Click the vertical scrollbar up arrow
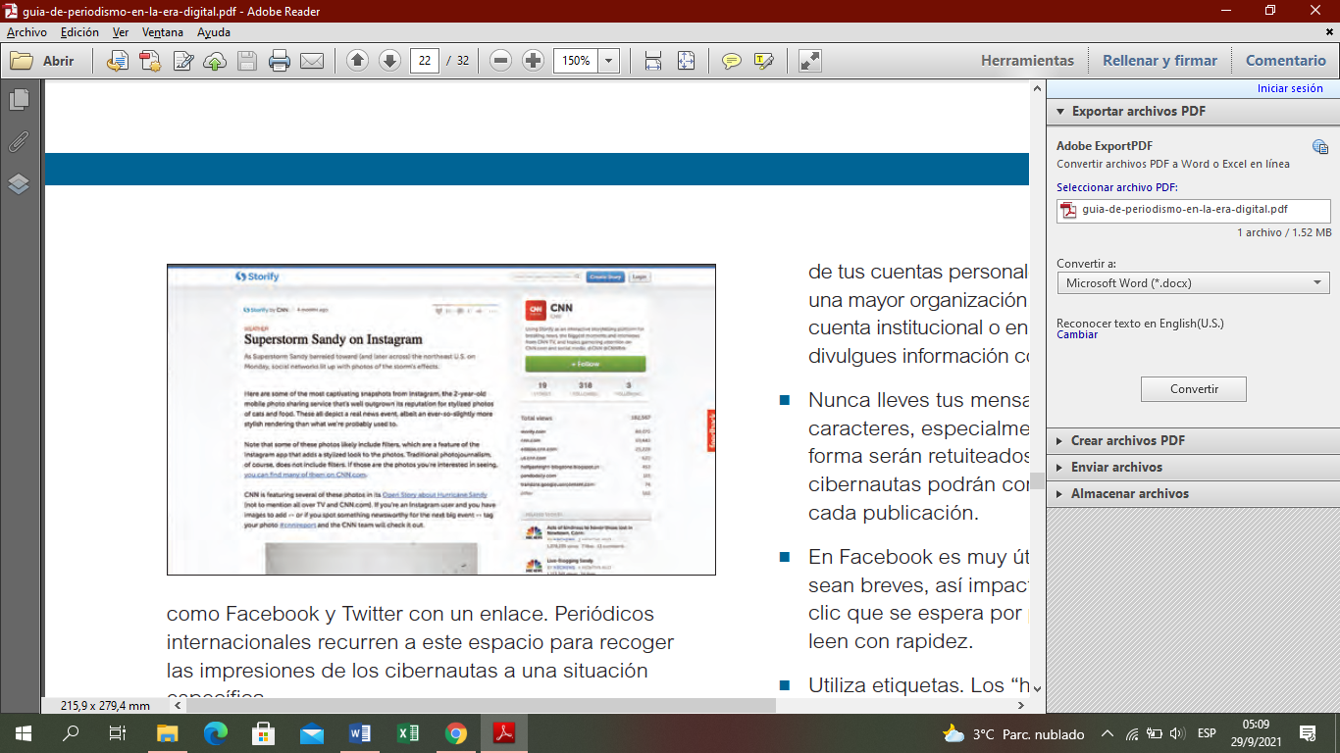Viewport: 1340px width, 753px height. tap(1038, 87)
